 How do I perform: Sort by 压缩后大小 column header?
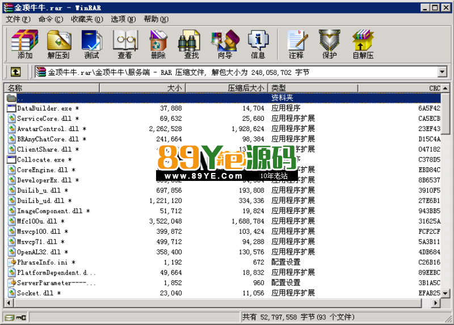tap(226, 88)
